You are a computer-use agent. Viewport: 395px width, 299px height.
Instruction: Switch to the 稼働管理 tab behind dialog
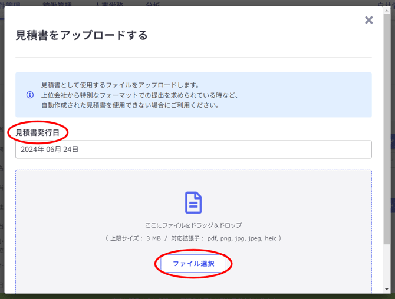(x=58, y=4)
